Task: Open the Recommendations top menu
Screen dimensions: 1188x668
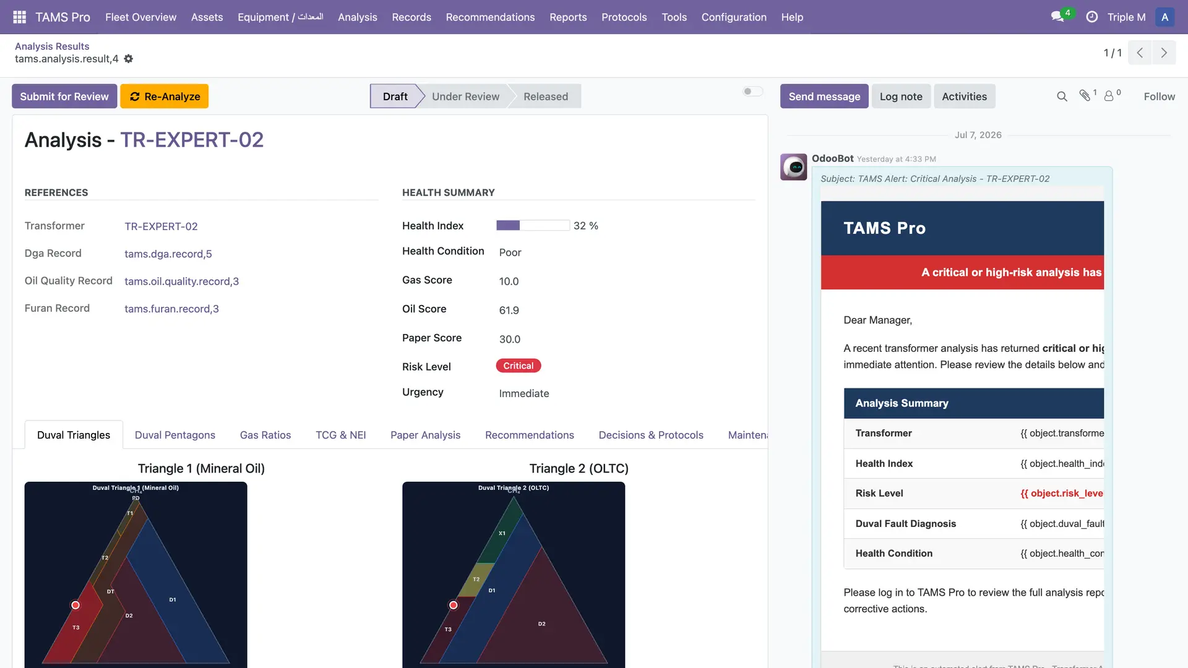Action: pos(490,17)
